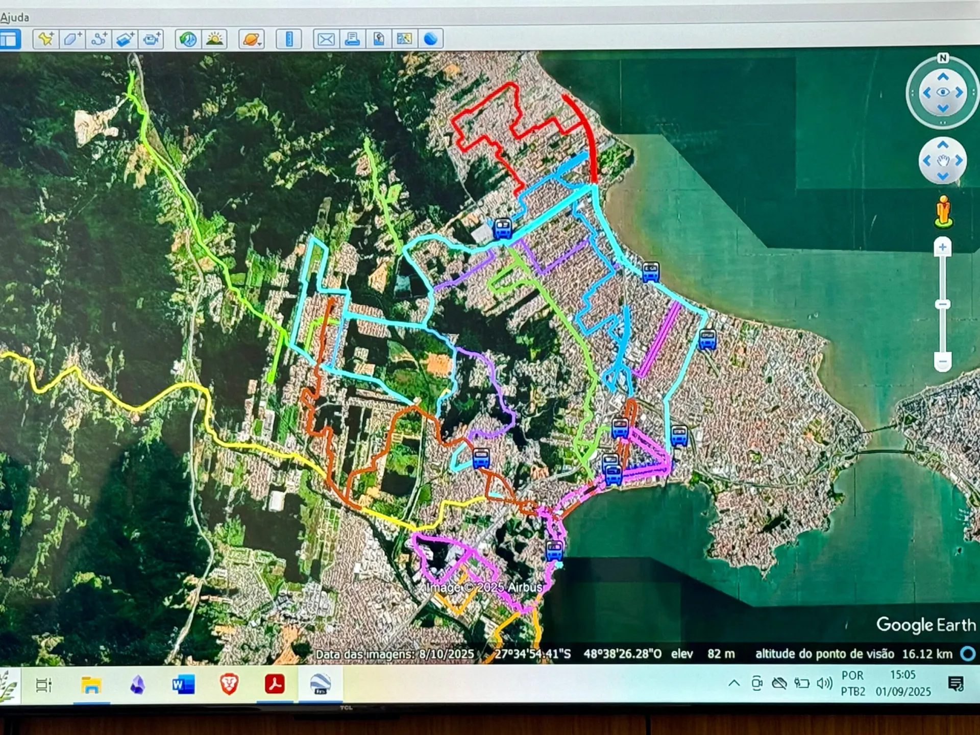Click the southernmost bus placemark on magenta route
Viewport: 980px width, 735px height.
554,551
